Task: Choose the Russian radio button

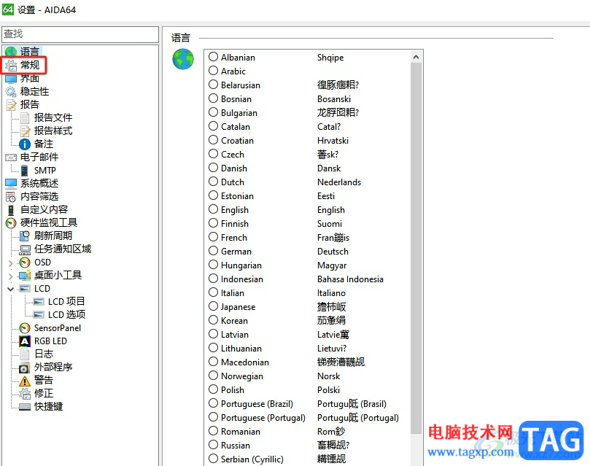Action: (214, 445)
